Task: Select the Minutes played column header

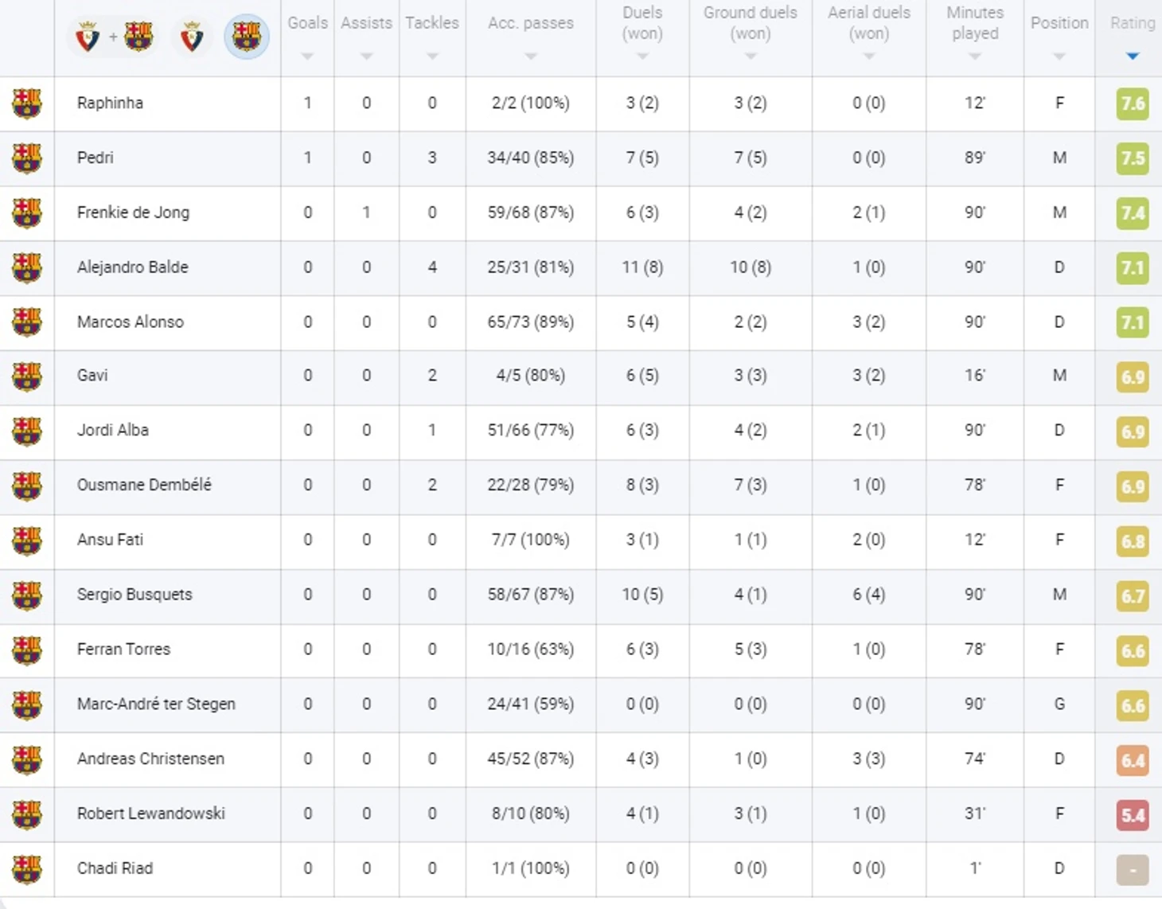Action: 975,23
